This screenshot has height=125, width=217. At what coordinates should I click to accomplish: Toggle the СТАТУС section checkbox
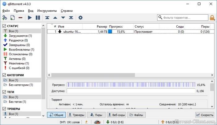pos(5,26)
